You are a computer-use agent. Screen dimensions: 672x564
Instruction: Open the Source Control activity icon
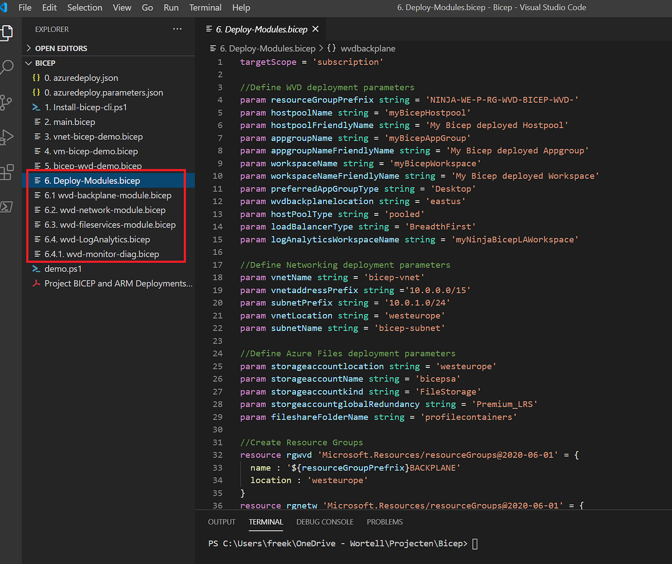(6, 103)
